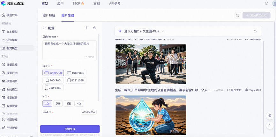Screen dimensions: 276x137
Task: Select the 832*1088 size option
Action: (76, 80)
